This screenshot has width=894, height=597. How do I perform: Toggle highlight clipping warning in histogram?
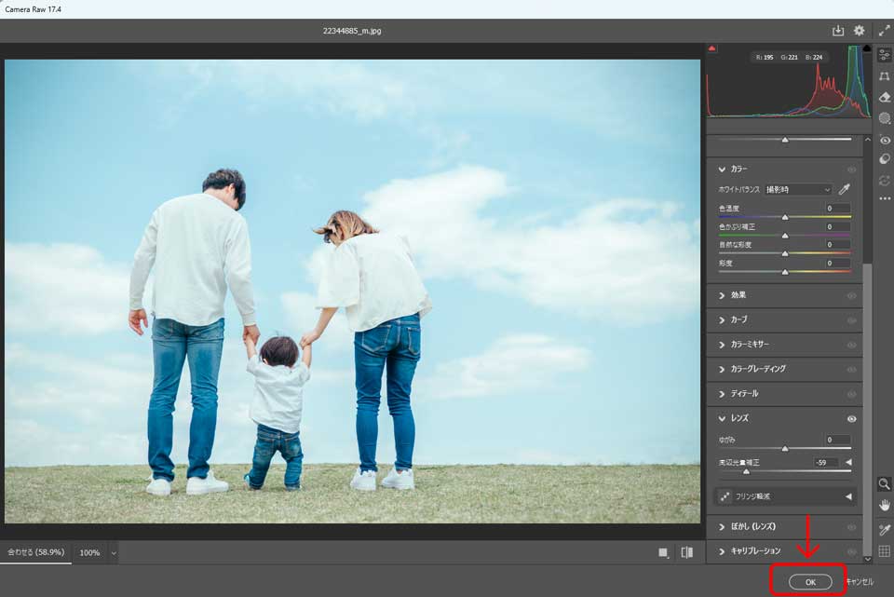pyautogui.click(x=867, y=49)
